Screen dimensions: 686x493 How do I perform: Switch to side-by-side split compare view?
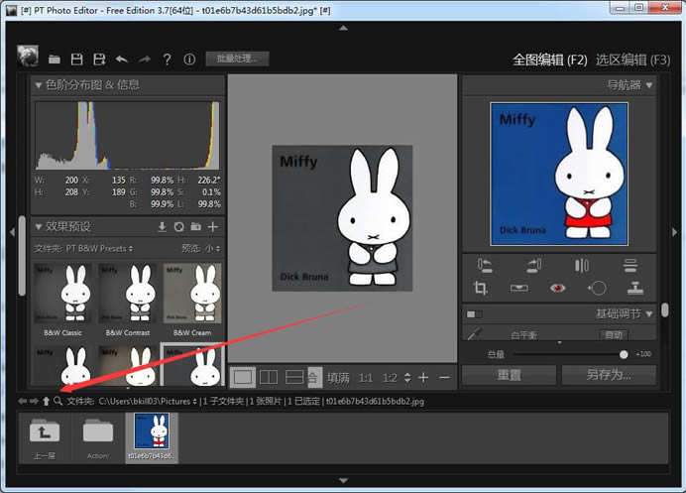click(x=268, y=377)
